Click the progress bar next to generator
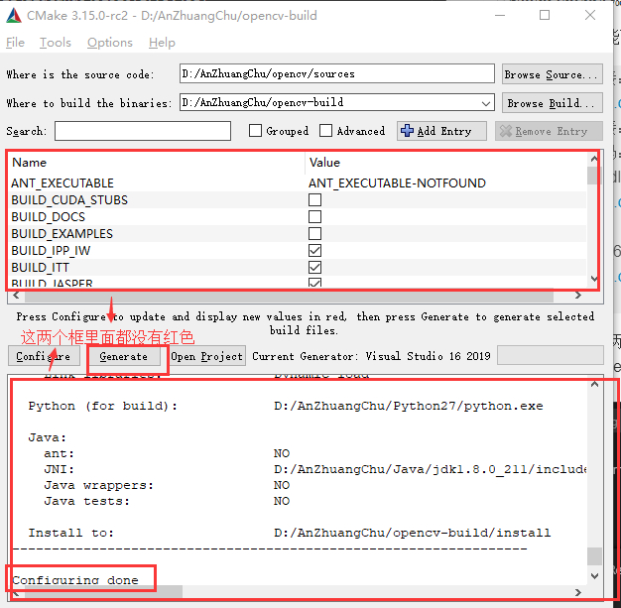 [x=551, y=355]
